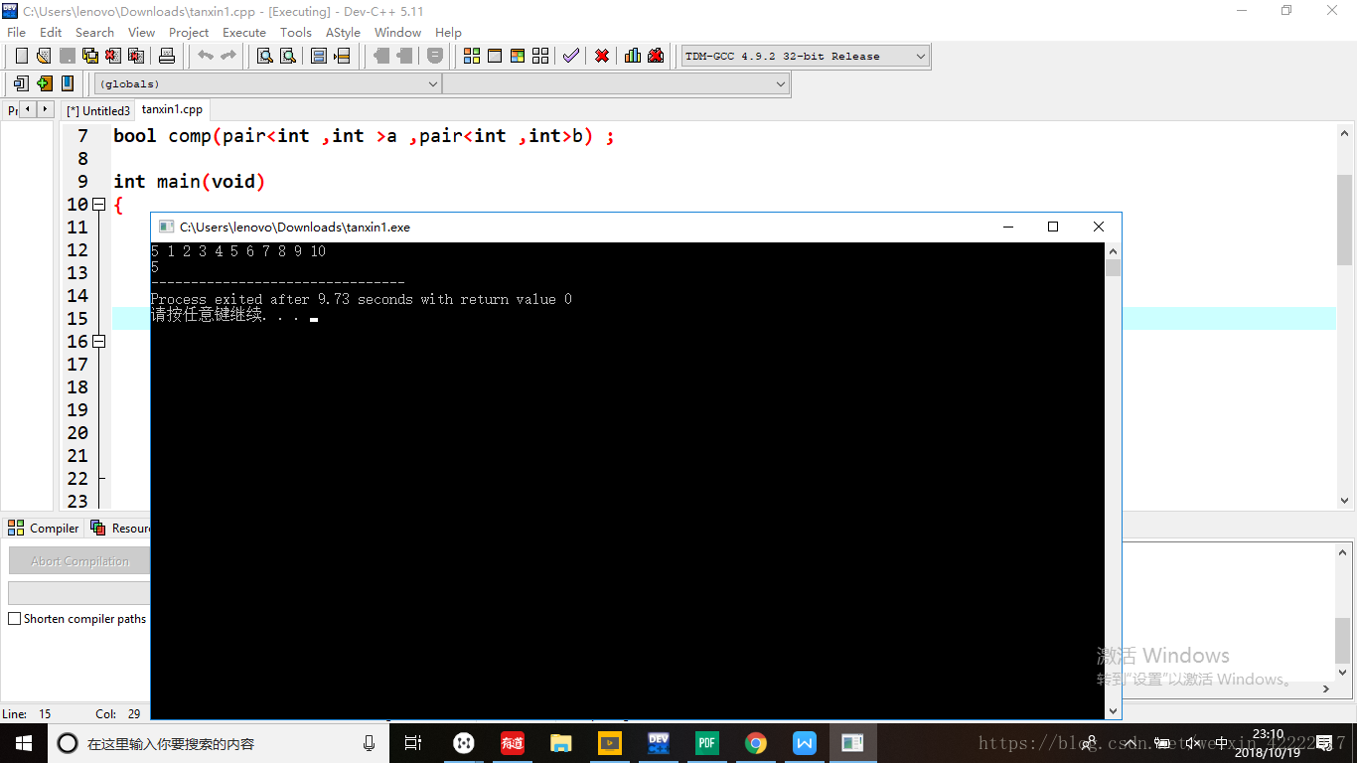Viewport: 1357px width, 763px height.
Task: Open the AStyle menu
Action: [x=343, y=32]
